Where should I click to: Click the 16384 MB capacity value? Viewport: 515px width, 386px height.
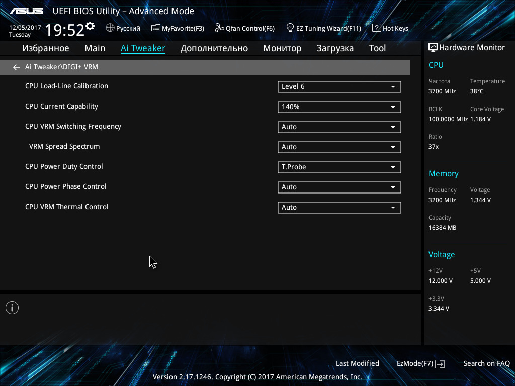(x=443, y=228)
